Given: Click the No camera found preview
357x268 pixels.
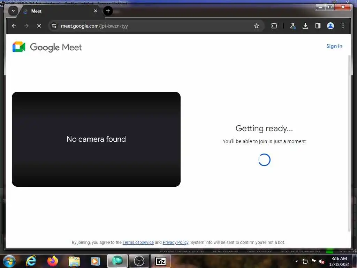Looking at the screenshot, I should (x=96, y=139).
